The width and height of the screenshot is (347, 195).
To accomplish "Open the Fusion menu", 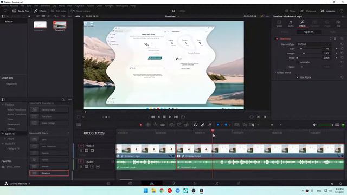I will tap(90, 6).
